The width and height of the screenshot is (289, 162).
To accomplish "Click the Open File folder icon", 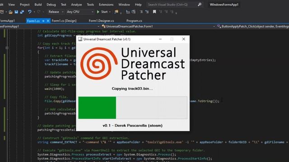I will 10,12.
